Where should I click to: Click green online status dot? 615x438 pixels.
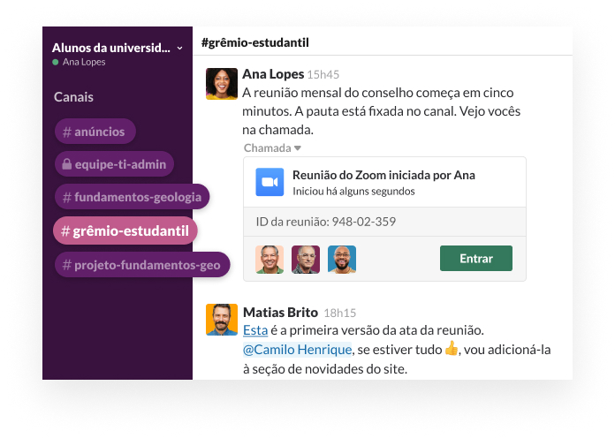click(56, 63)
